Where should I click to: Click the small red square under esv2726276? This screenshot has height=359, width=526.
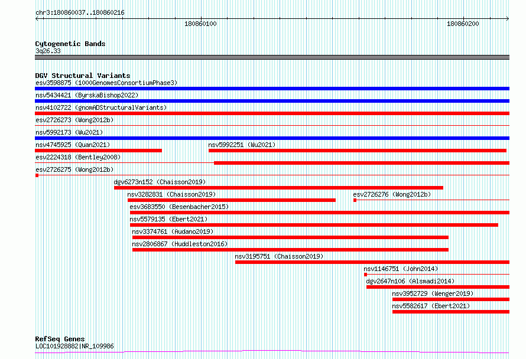(355, 200)
